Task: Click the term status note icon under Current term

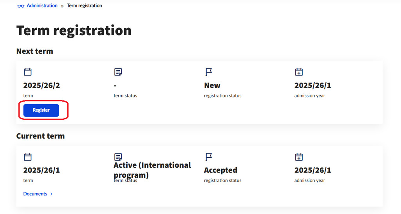Action: (x=118, y=157)
